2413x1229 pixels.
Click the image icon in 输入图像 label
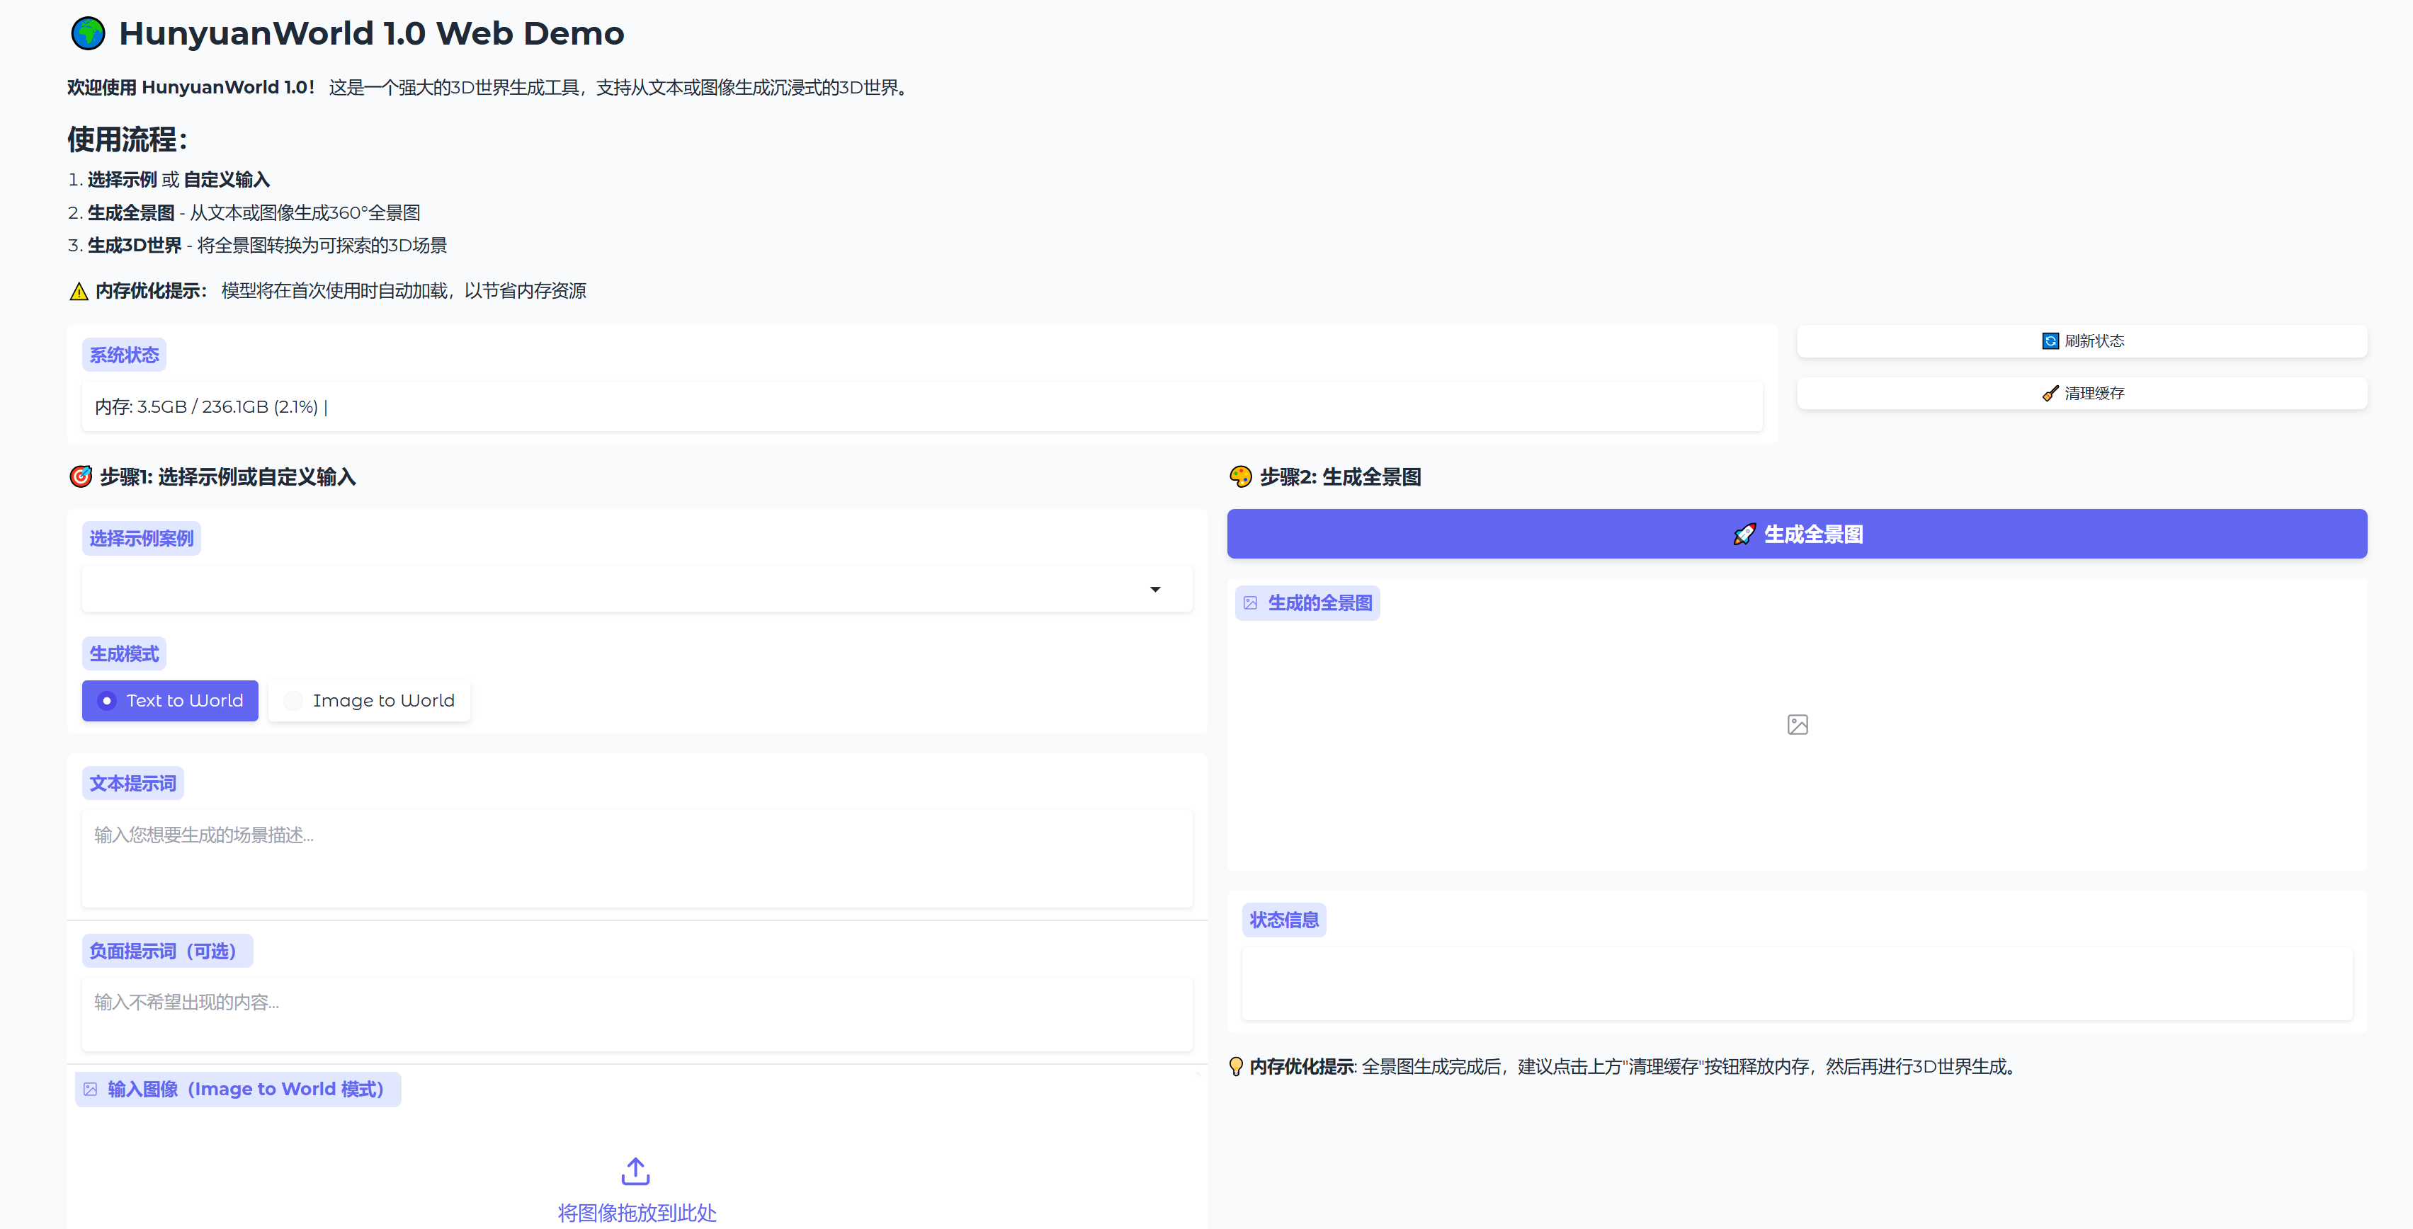pyautogui.click(x=90, y=1090)
